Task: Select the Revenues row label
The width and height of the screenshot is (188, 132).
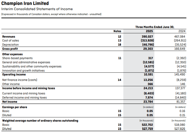Action: click(x=9, y=37)
